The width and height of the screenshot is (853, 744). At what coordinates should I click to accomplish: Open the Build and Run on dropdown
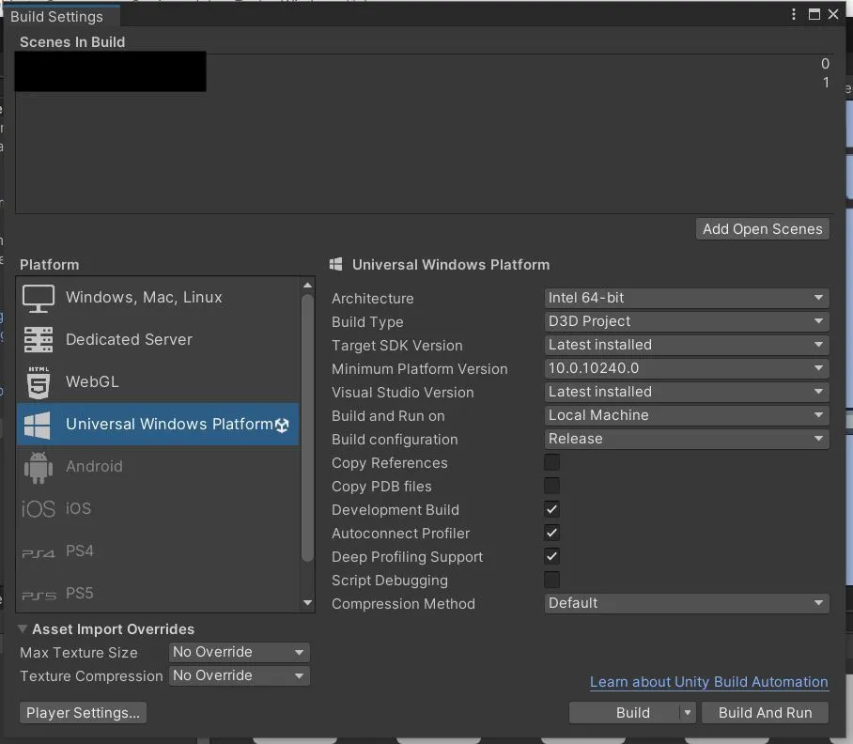pyautogui.click(x=687, y=415)
